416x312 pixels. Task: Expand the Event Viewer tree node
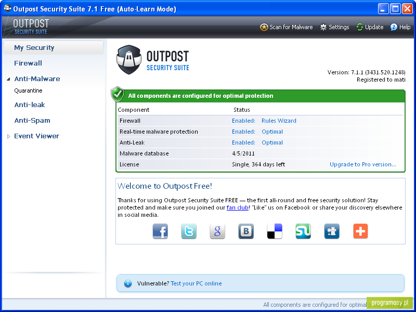point(8,136)
